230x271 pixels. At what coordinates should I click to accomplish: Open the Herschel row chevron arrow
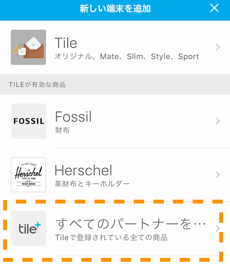(x=218, y=175)
